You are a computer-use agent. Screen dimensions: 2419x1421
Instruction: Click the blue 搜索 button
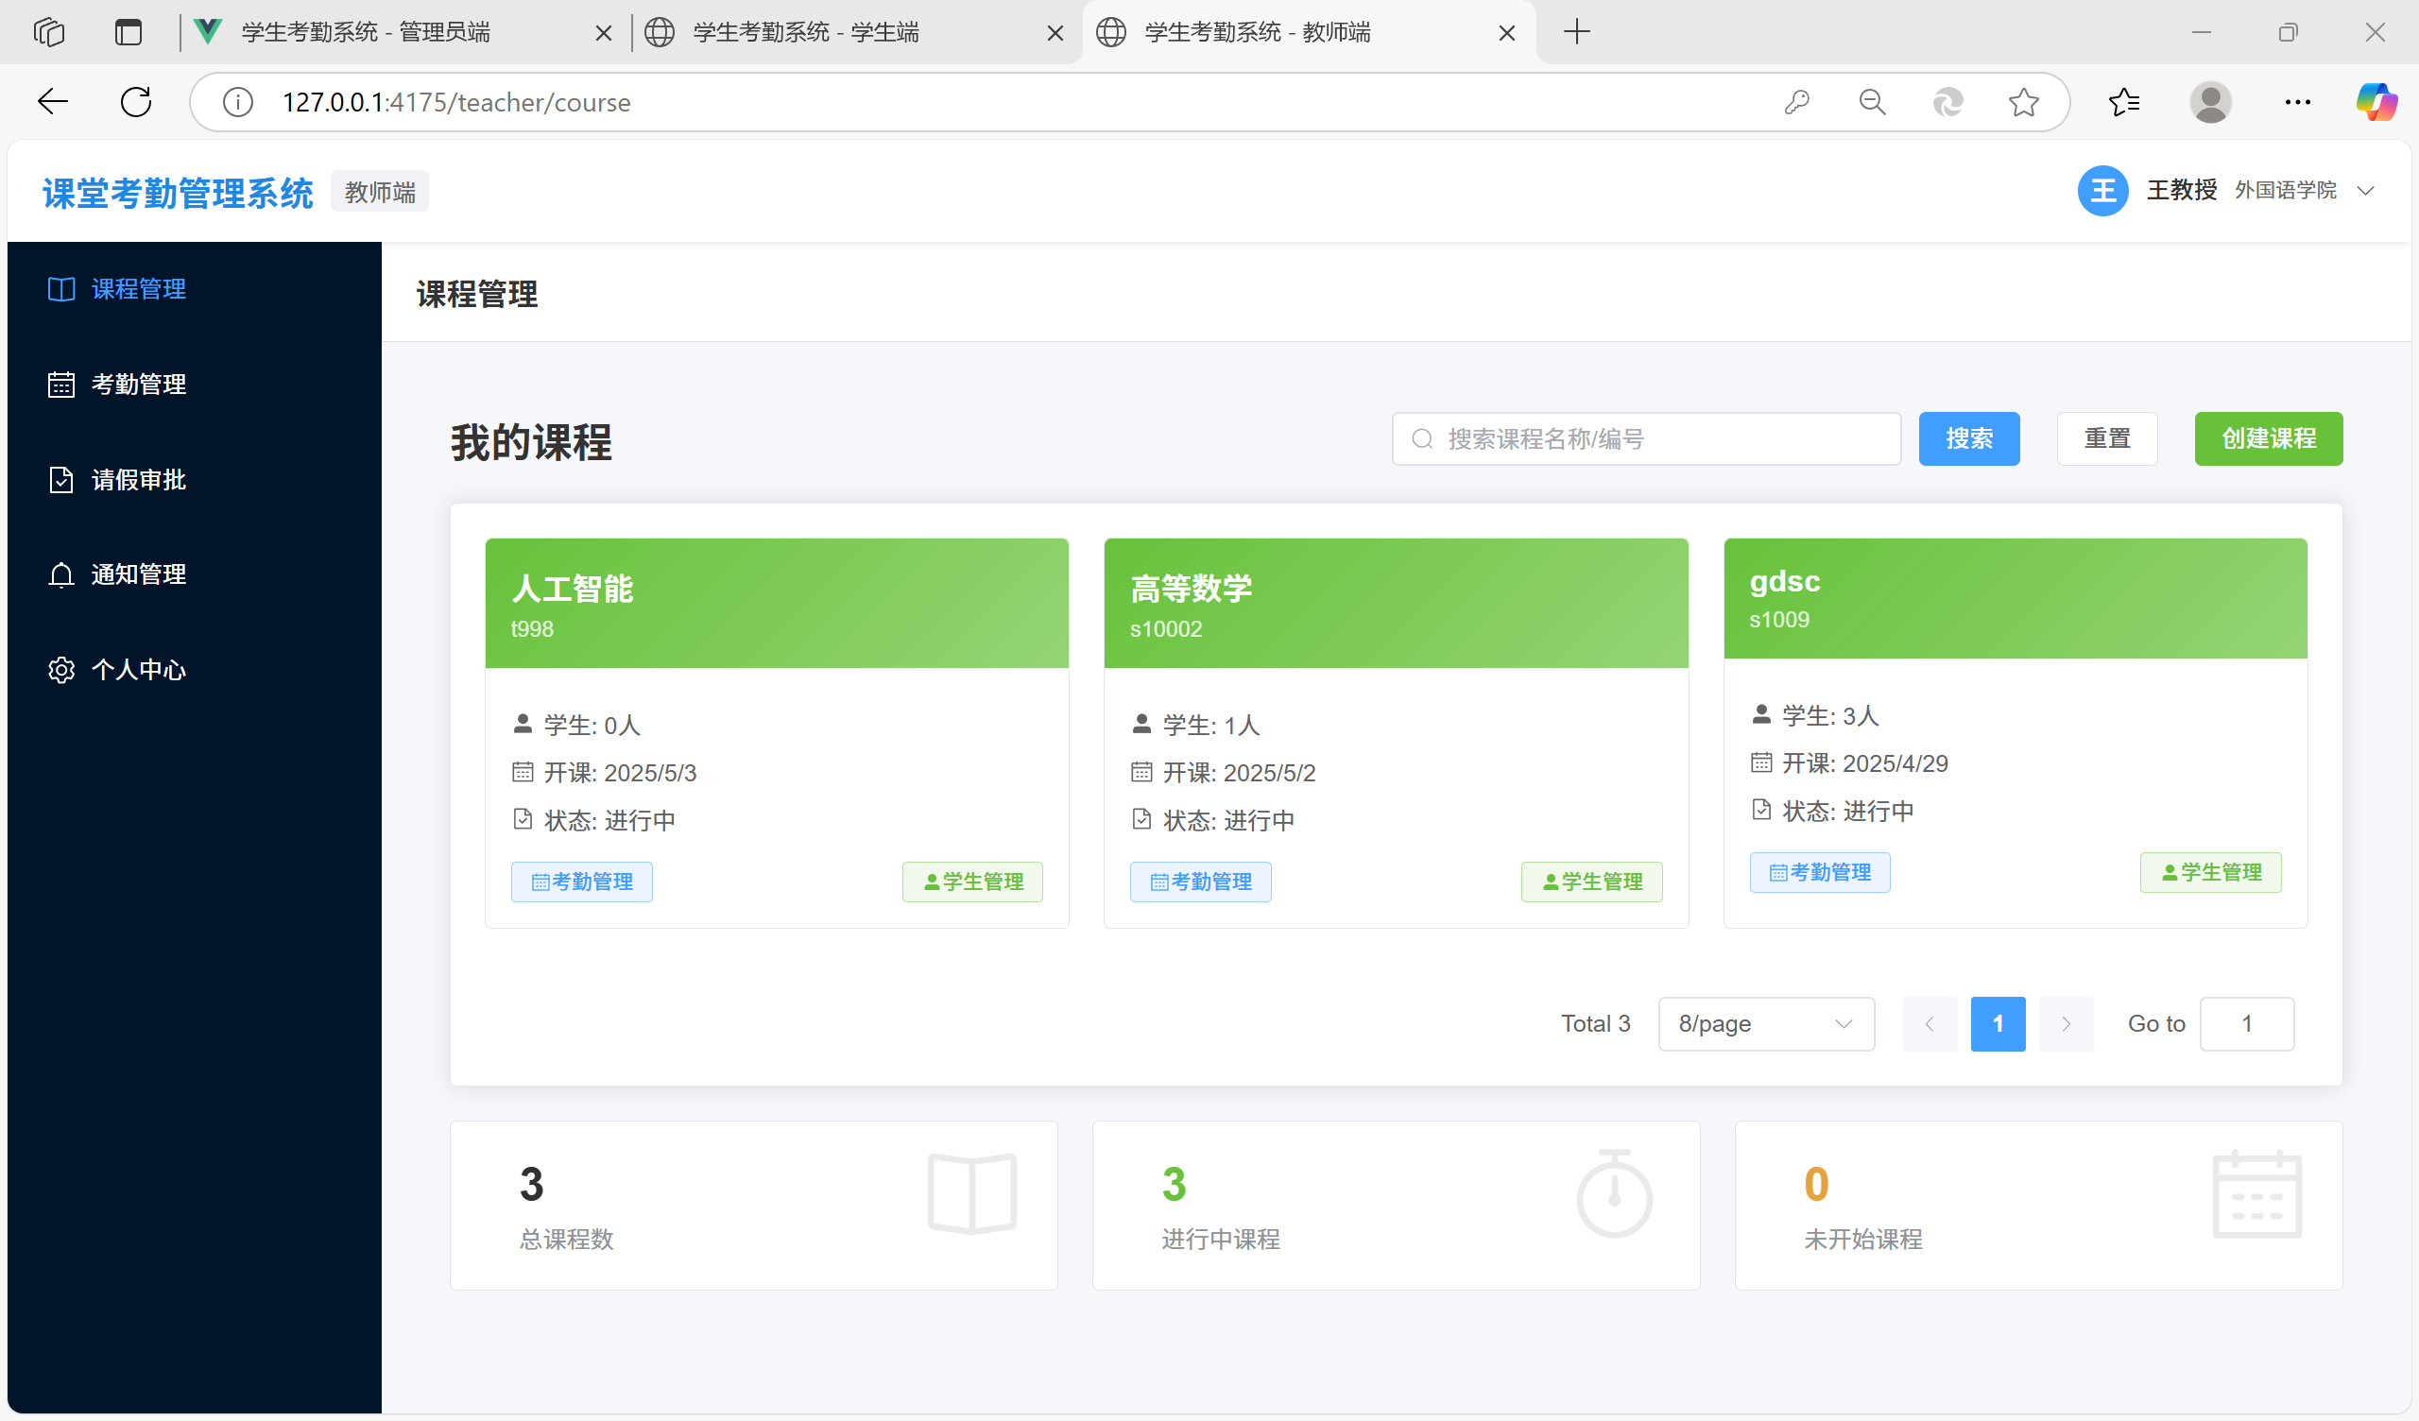coord(1969,438)
